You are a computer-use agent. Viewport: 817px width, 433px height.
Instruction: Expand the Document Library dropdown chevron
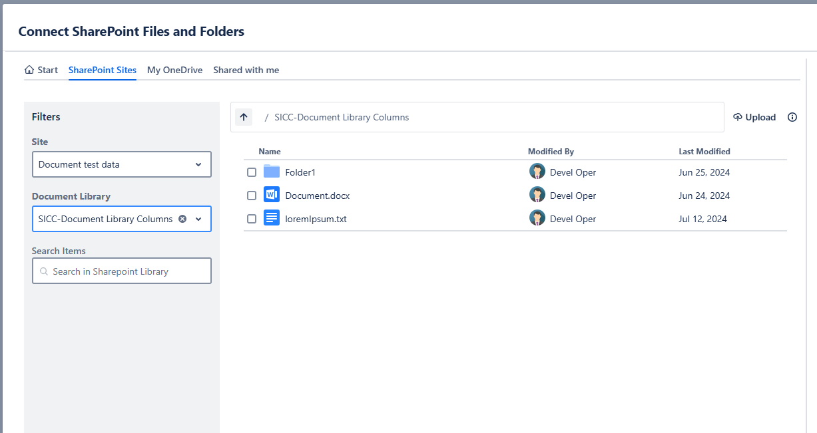[x=198, y=219]
